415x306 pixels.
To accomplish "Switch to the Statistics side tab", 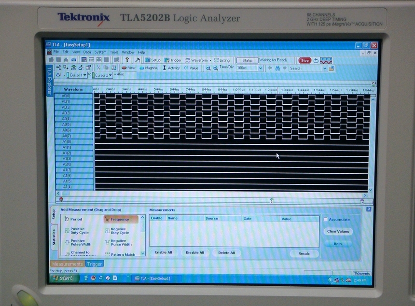I will [54, 237].
